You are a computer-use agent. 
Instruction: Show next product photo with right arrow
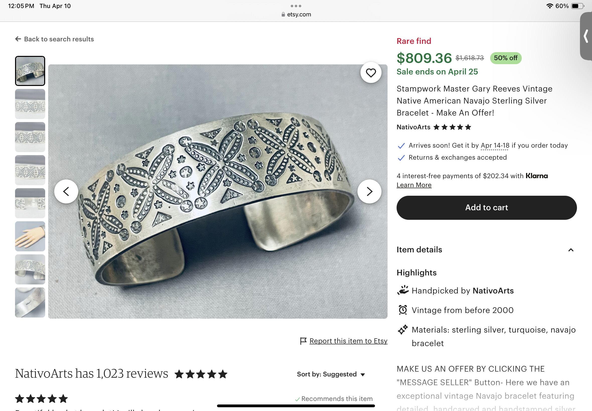coord(369,191)
